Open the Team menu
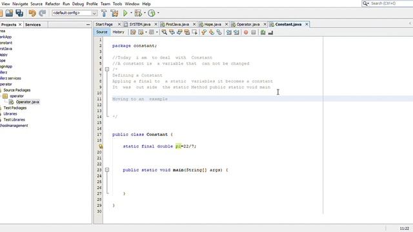 [x=105, y=4]
